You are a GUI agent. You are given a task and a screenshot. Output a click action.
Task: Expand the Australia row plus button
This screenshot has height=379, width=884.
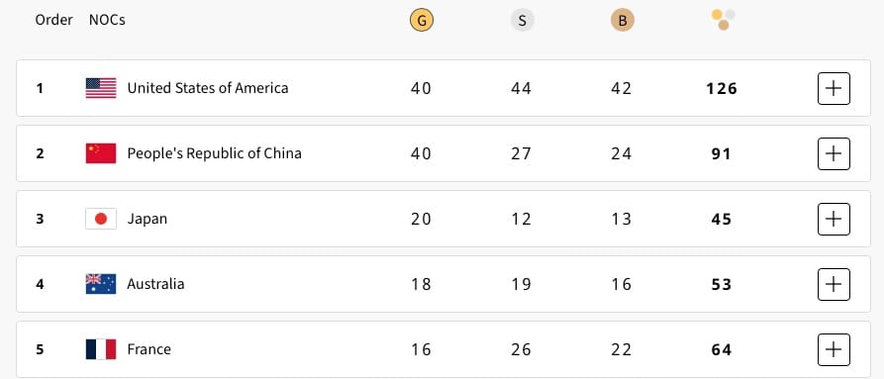[834, 284]
